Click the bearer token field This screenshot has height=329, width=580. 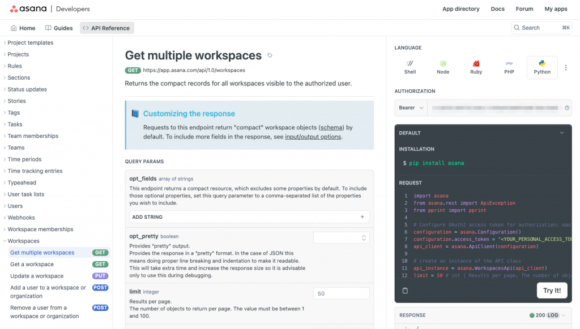click(495, 108)
